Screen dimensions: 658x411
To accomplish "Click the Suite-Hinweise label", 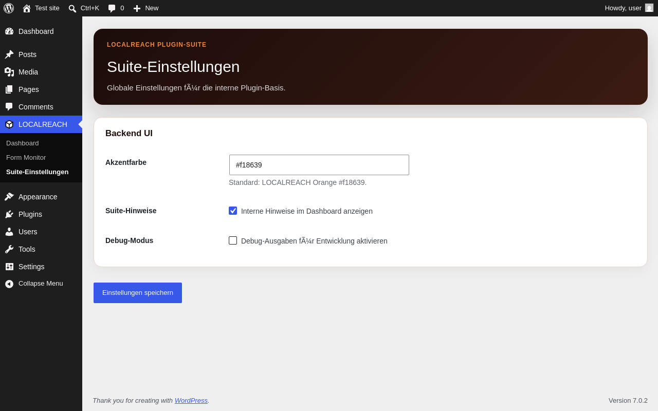I will click(131, 211).
